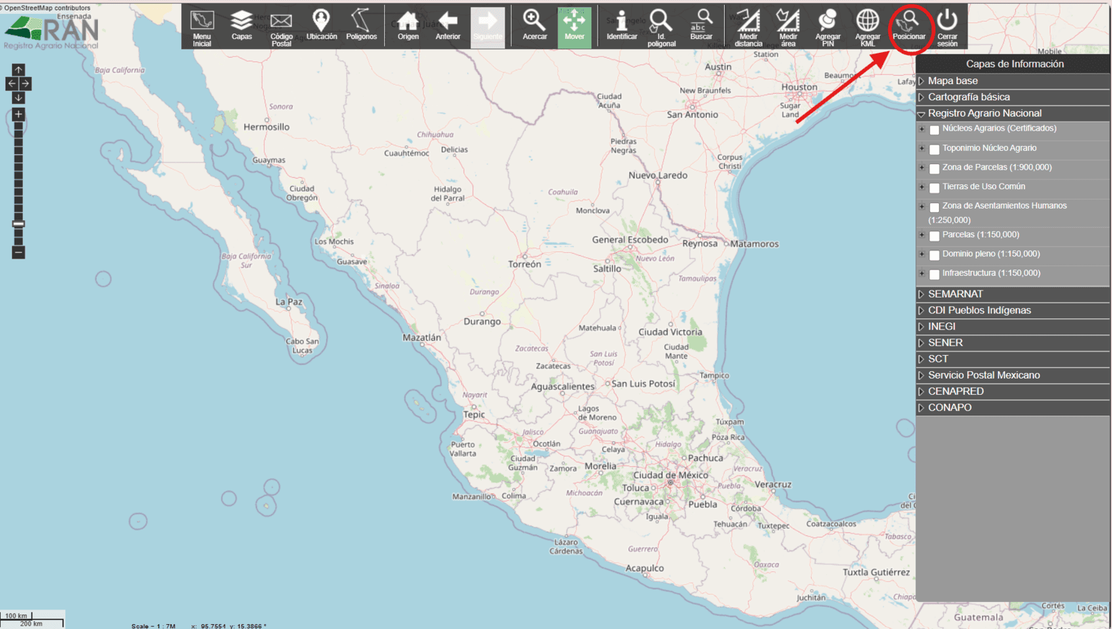Go to the Anterior map view
This screenshot has height=629, width=1112.
pyautogui.click(x=448, y=26)
